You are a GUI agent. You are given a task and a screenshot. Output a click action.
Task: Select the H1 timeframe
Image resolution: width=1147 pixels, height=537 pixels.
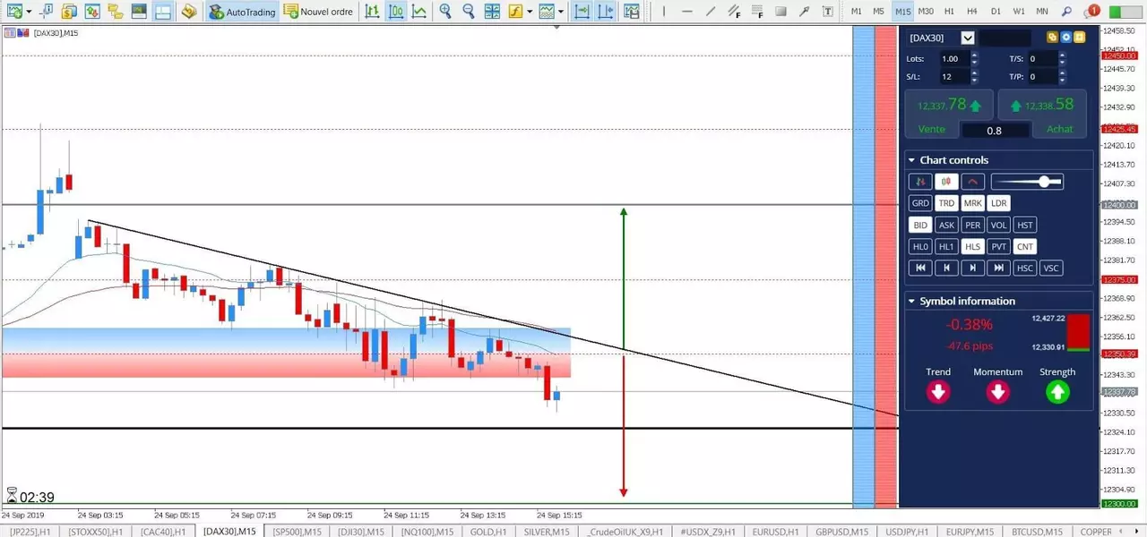tap(949, 12)
